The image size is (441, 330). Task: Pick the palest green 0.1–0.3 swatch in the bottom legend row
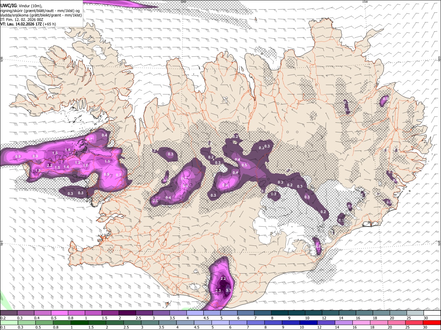tap(9, 322)
